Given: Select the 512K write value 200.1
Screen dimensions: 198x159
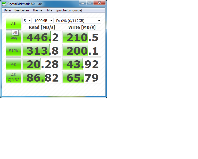Looking at the screenshot, I should pyautogui.click(x=82, y=50).
